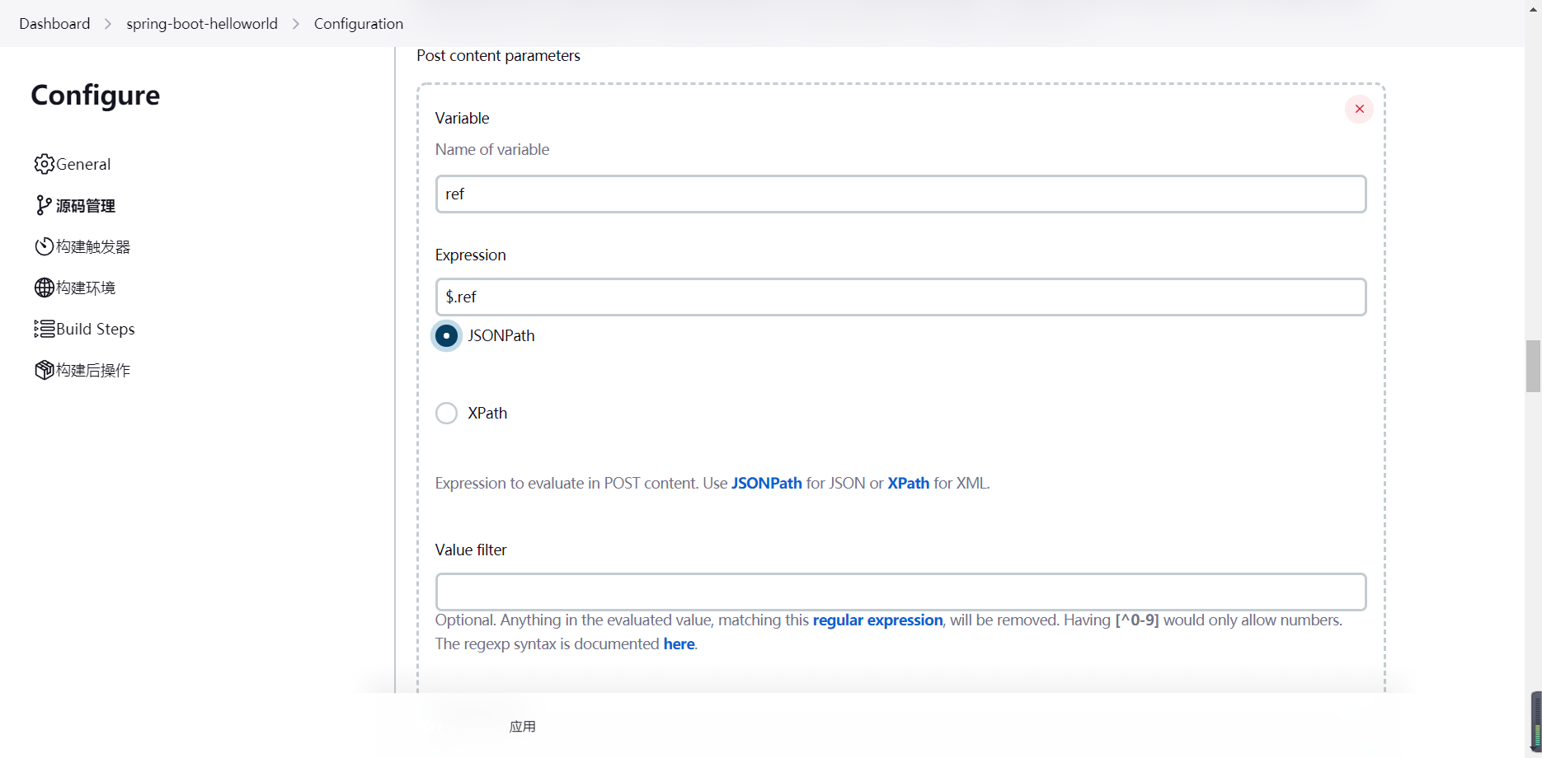This screenshot has width=1542, height=758.
Task: Open the regexp syntax 'here' link
Action: coord(679,643)
